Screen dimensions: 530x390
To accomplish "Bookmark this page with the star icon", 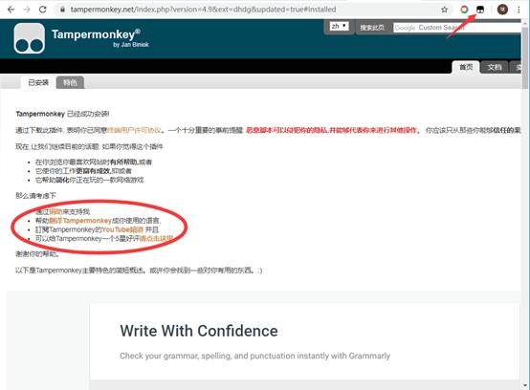I will (x=445, y=10).
